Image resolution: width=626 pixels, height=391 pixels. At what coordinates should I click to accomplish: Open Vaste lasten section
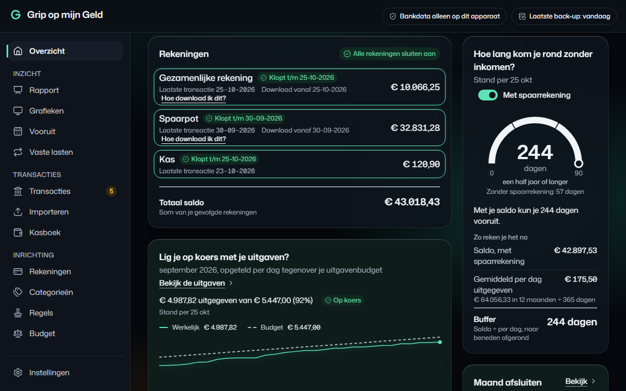click(65, 152)
